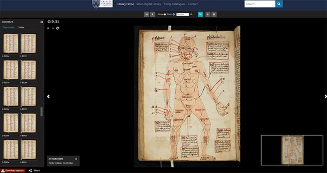Show next page with right arrow
327x173 pixels.
(325, 96)
